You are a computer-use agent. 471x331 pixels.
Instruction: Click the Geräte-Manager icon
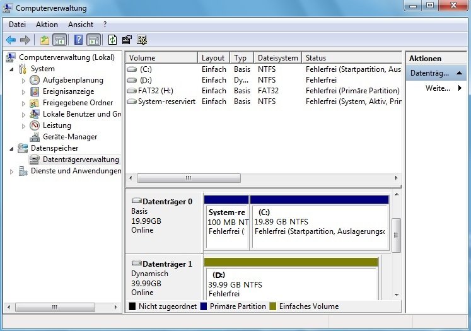coord(35,137)
